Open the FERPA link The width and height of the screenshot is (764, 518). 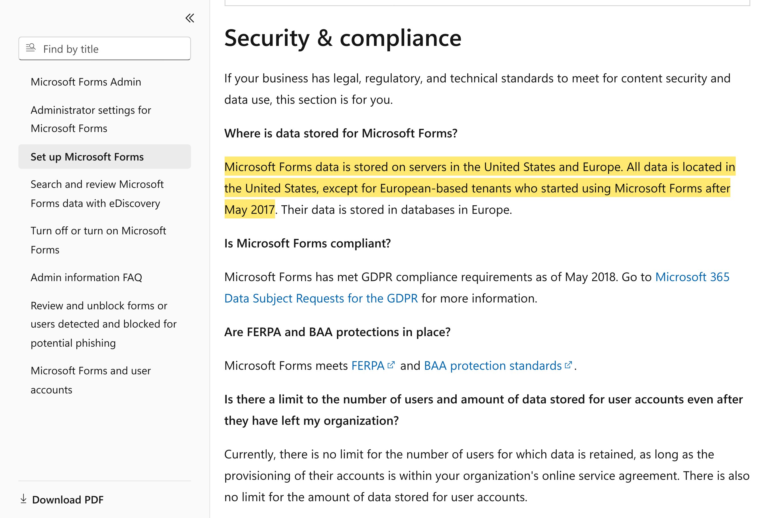point(368,365)
